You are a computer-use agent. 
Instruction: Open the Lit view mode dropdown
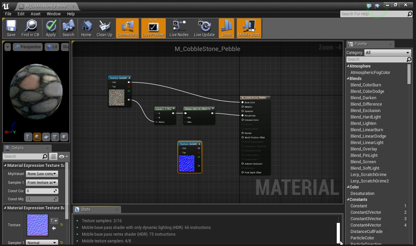tap(52, 47)
